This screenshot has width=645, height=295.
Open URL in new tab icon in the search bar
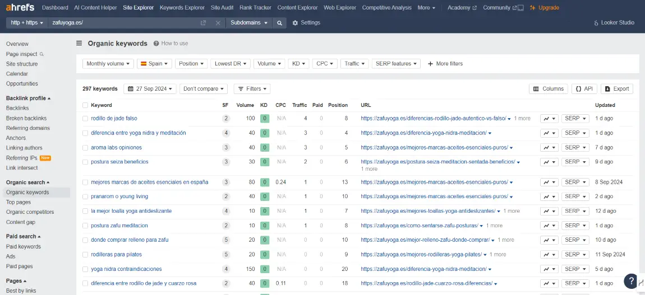tap(203, 23)
